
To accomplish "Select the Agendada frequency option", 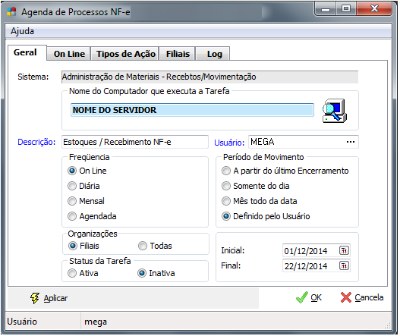I will 72,216.
